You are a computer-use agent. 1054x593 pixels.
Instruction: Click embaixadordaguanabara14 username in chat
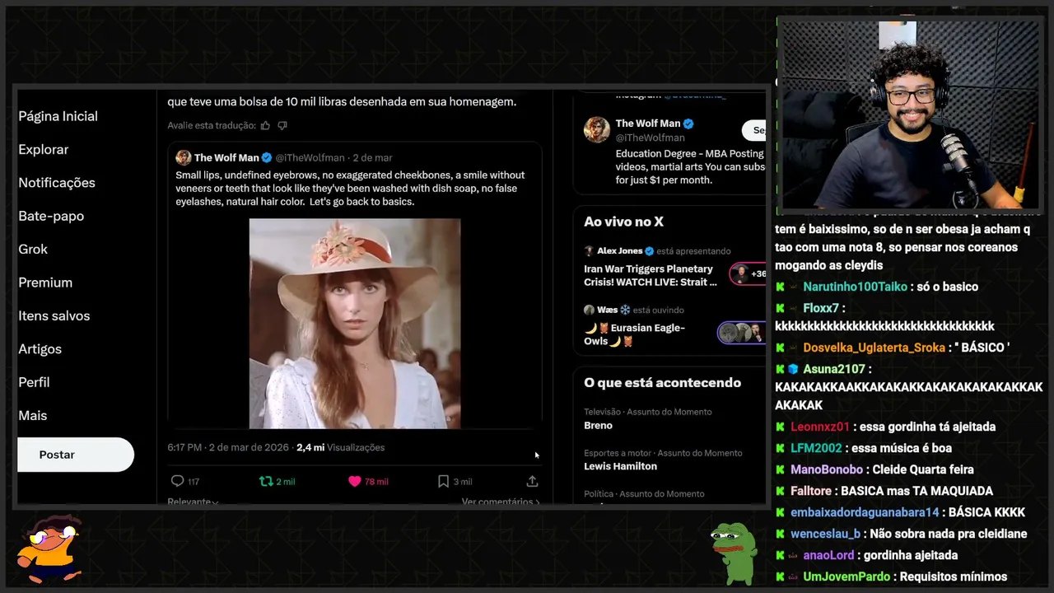(x=865, y=512)
